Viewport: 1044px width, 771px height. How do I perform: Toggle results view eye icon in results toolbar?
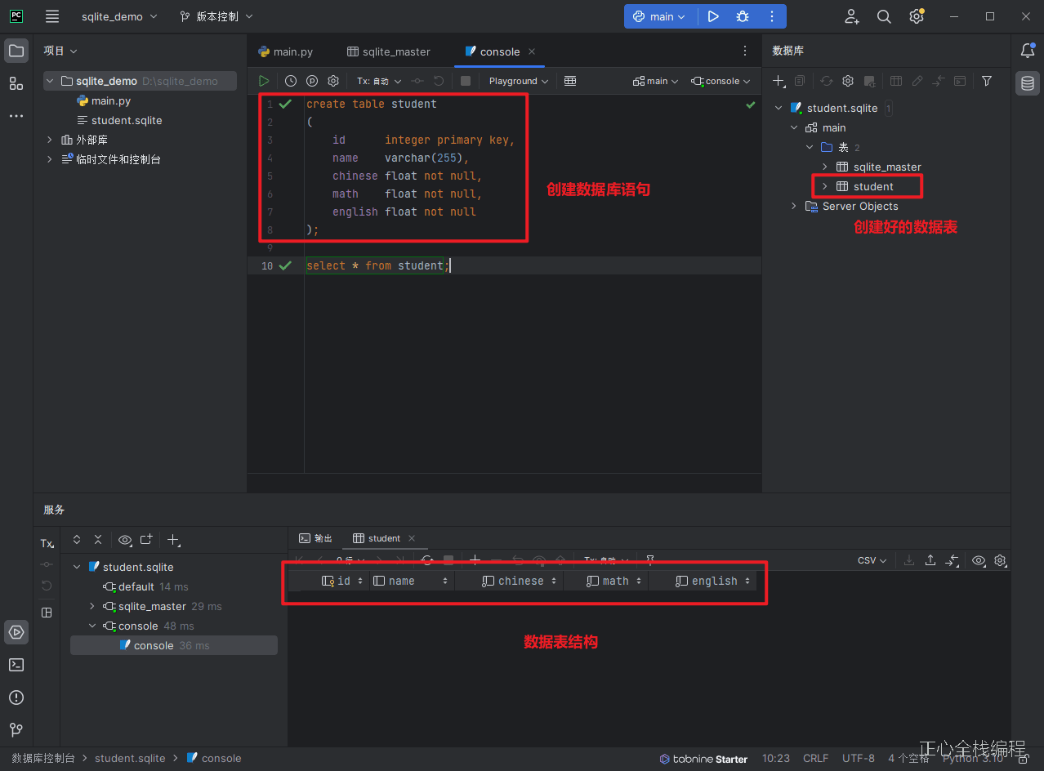(979, 560)
